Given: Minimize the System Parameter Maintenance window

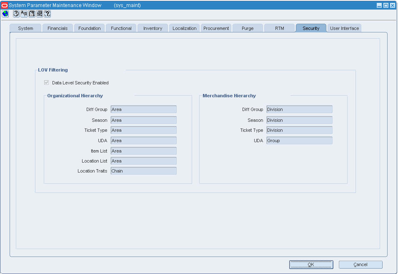Looking at the screenshot, I should (x=379, y=5).
